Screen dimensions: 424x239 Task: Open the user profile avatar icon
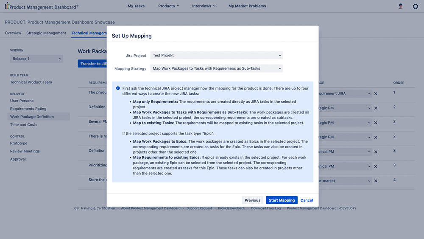point(401,6)
